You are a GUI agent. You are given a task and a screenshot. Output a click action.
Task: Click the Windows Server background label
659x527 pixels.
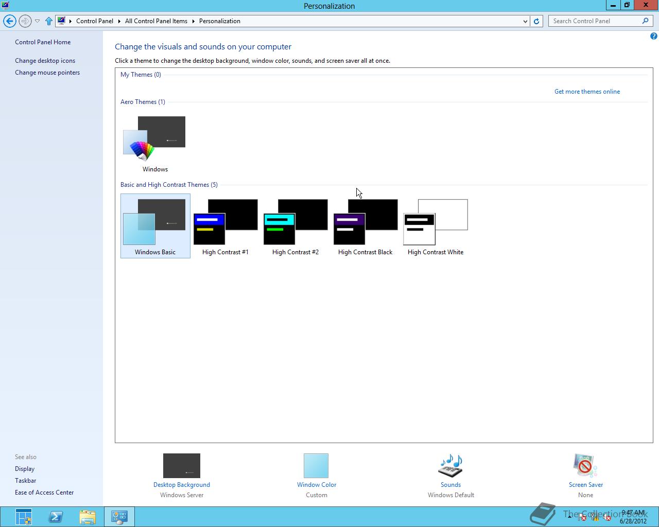pos(182,495)
